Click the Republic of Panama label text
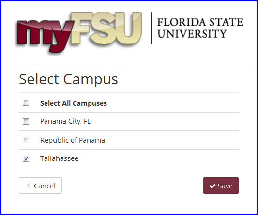The width and height of the screenshot is (258, 215). [73, 140]
